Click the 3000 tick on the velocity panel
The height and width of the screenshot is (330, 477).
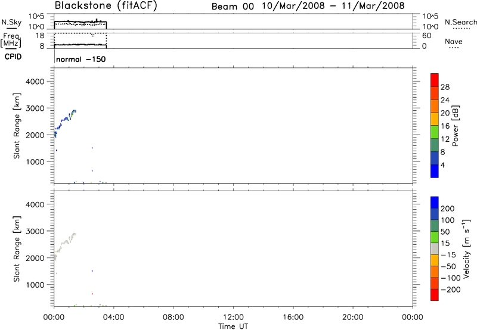click(35, 231)
